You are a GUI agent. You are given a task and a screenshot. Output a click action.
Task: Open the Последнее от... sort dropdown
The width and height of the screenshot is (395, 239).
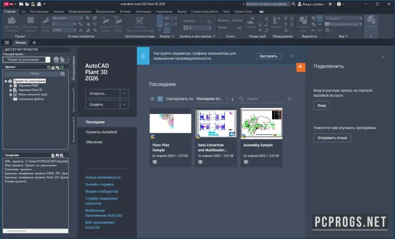[x=212, y=99]
